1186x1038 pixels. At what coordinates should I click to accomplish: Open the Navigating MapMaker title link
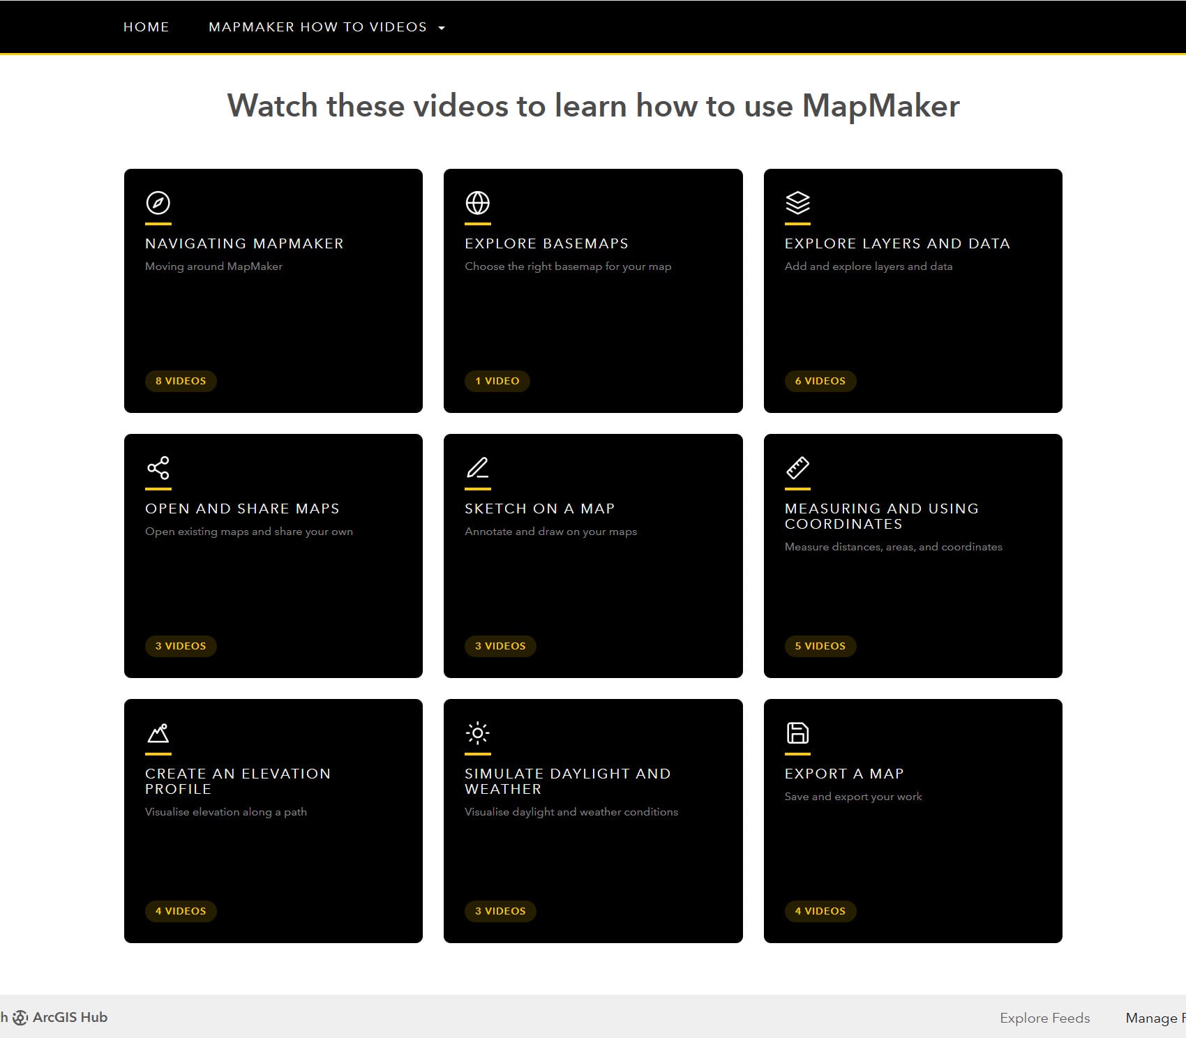244,243
